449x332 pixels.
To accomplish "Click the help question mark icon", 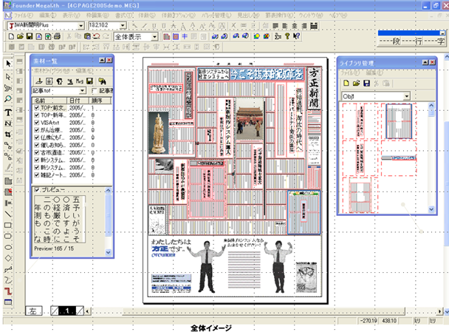I will [287, 36].
